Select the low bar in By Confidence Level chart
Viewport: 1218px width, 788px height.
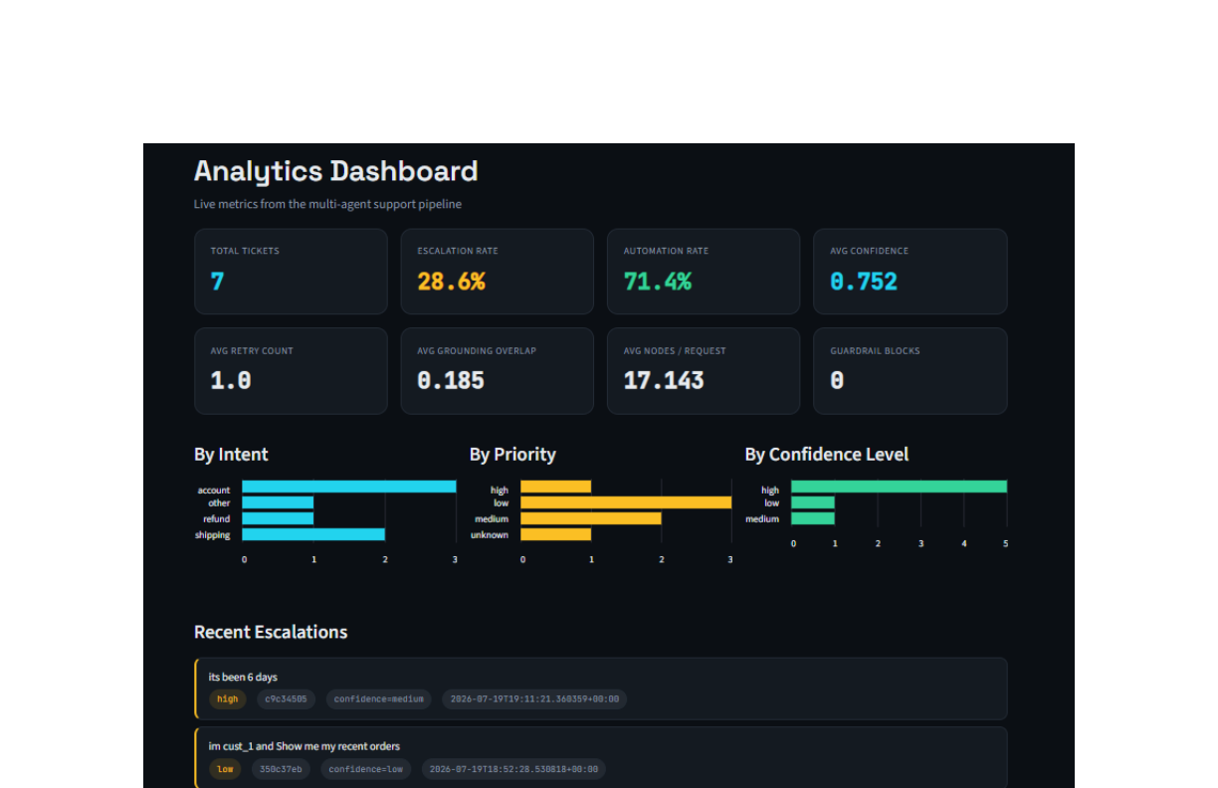813,502
